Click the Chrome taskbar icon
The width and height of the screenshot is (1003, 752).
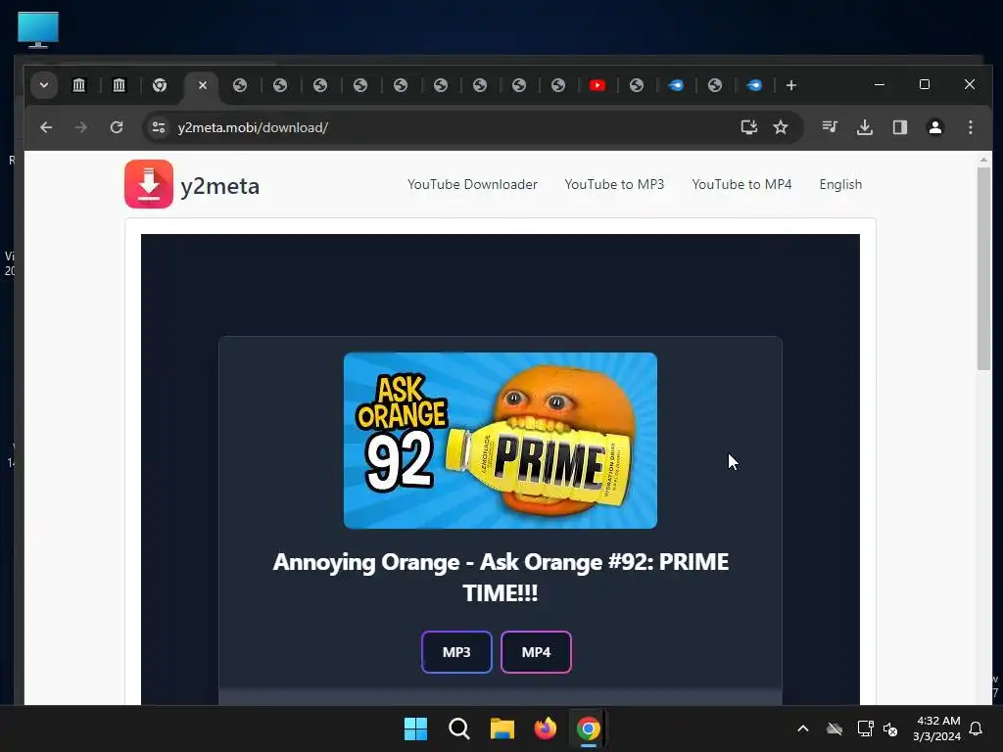588,728
